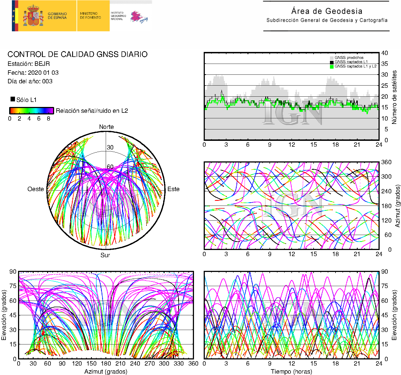Click the Área de Geodesia heading

pos(327,11)
